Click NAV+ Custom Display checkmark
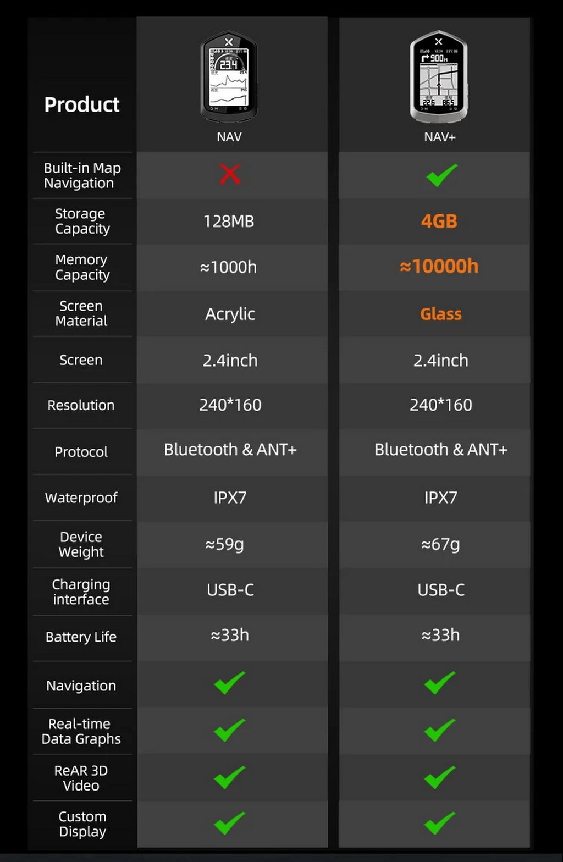This screenshot has width=563, height=862. (440, 824)
